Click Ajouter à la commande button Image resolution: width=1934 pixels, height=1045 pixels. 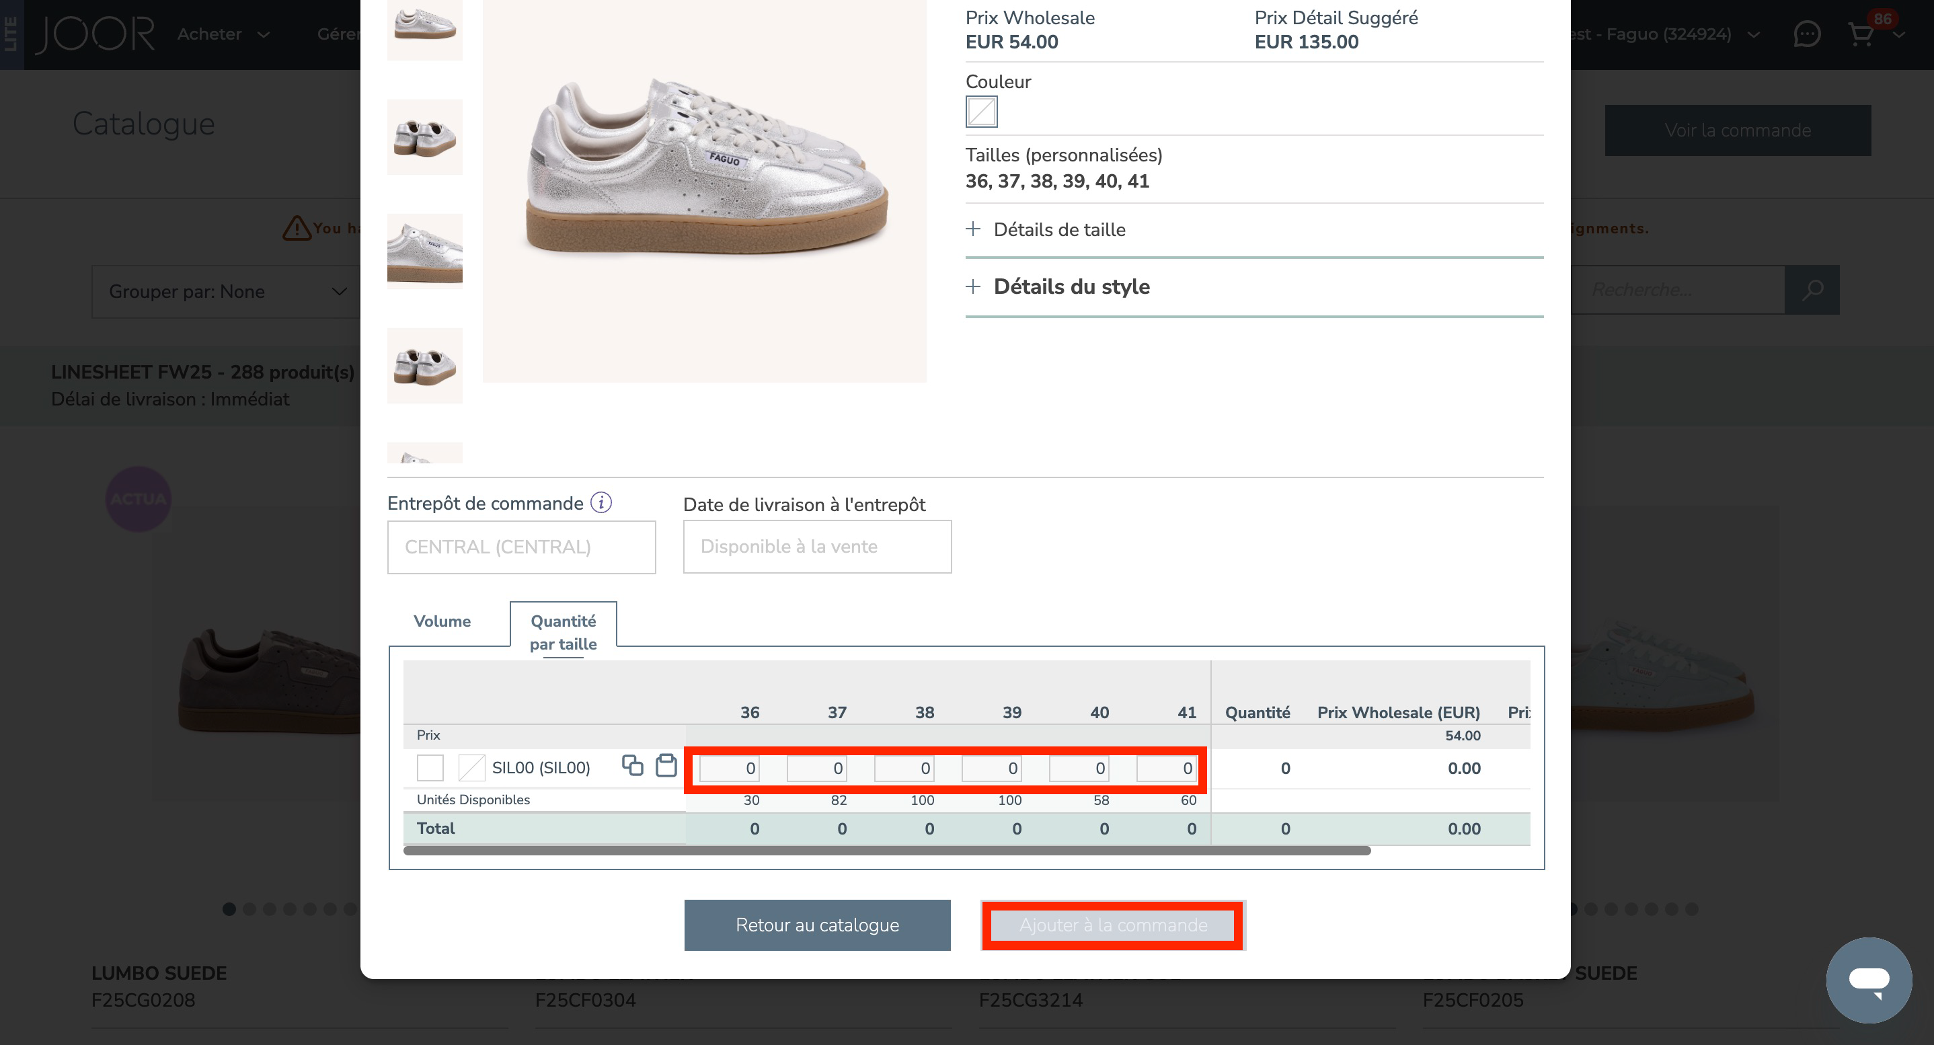point(1113,924)
